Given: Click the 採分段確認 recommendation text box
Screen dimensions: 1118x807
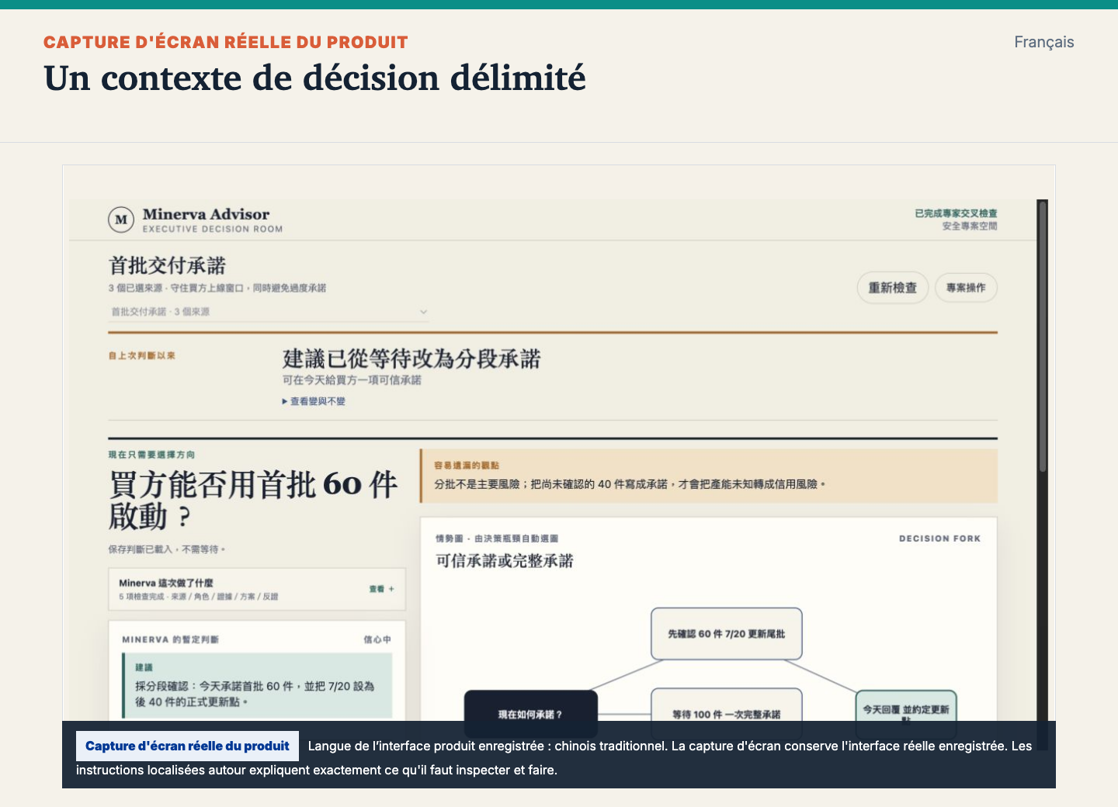Looking at the screenshot, I should point(257,686).
